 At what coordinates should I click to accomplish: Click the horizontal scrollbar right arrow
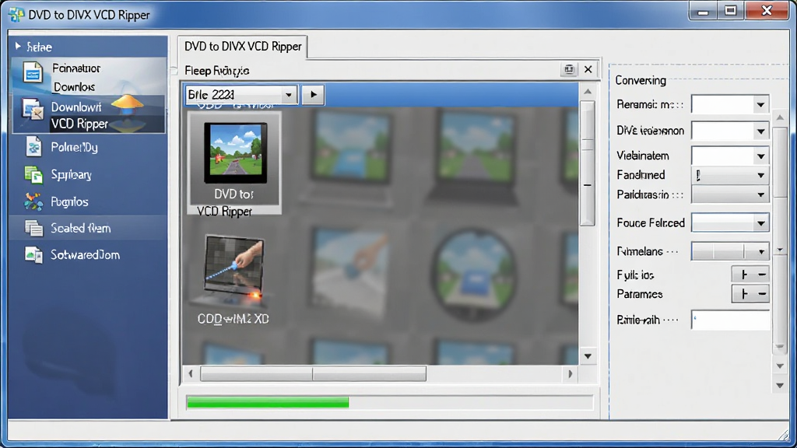click(x=570, y=374)
